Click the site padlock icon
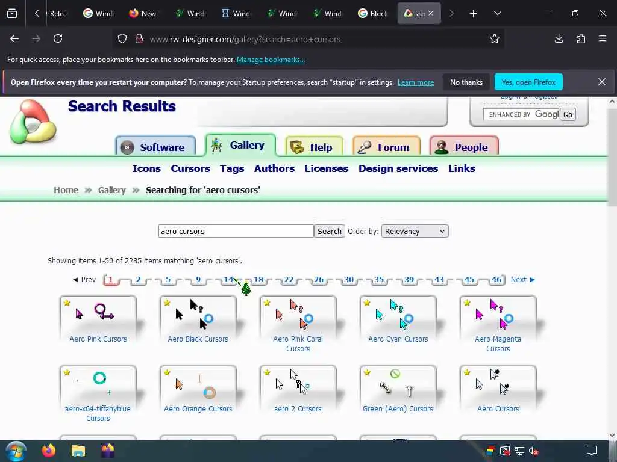The height and width of the screenshot is (462, 617). (x=139, y=39)
